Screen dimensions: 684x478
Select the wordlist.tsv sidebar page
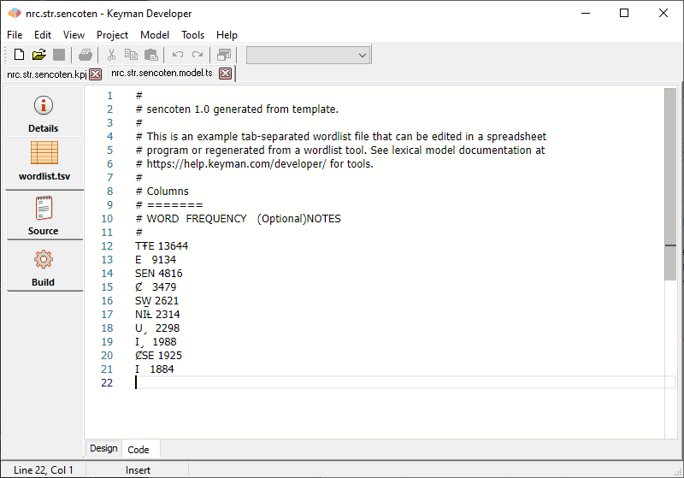pos(44,162)
